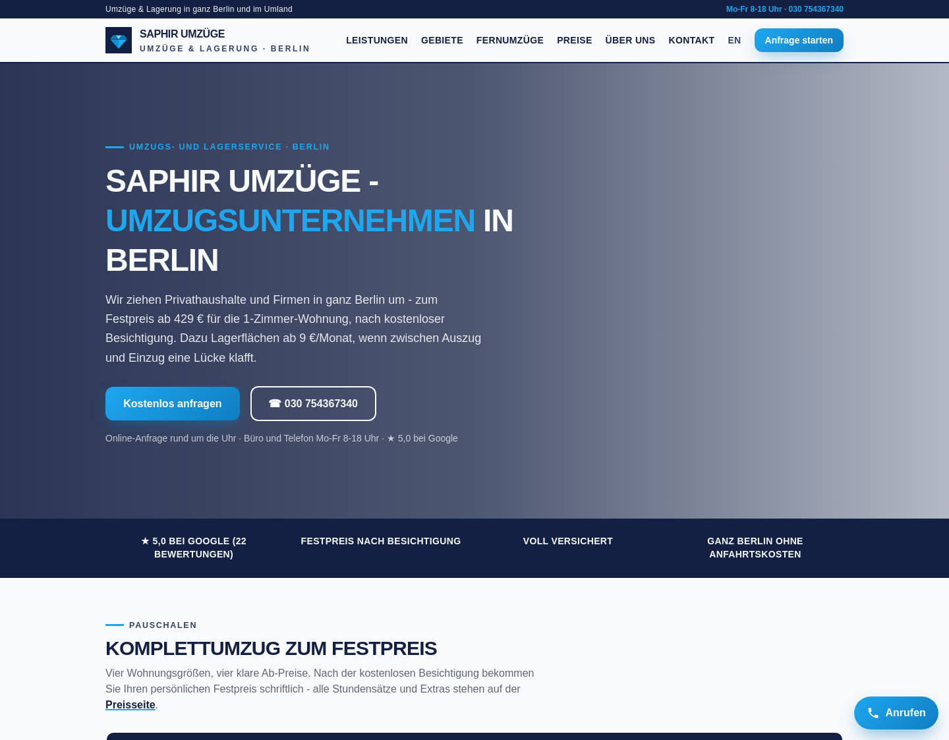The image size is (949, 740).
Task: Select Kontakt in the navigation
Action: tap(691, 40)
